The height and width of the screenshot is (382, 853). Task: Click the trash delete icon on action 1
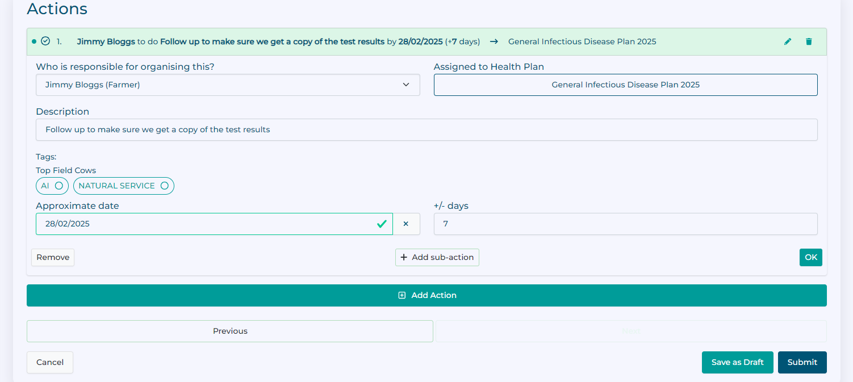point(809,41)
